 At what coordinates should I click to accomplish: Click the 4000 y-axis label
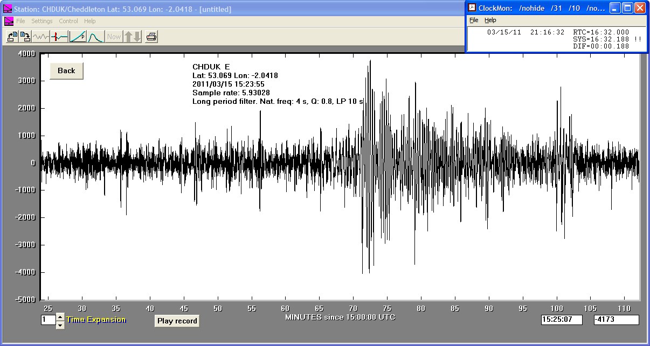27,53
